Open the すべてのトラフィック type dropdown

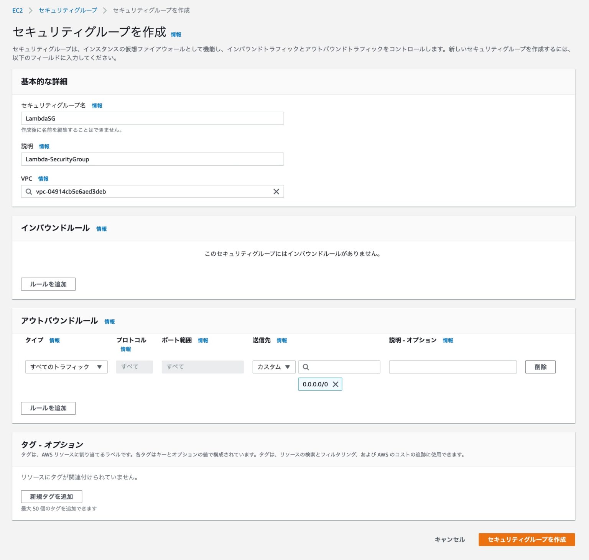[66, 367]
